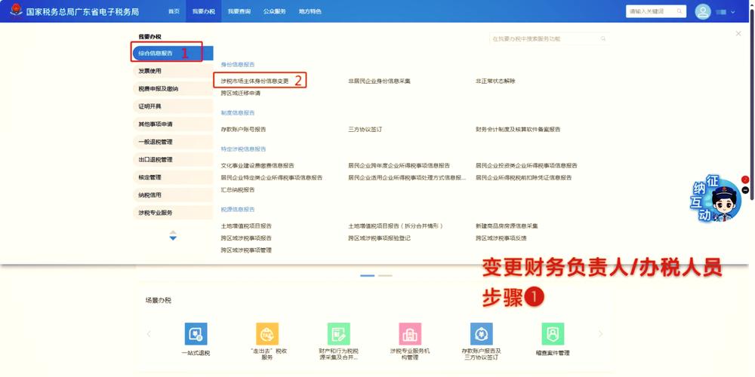Open the "走出去"税收服务 icon

(x=267, y=334)
